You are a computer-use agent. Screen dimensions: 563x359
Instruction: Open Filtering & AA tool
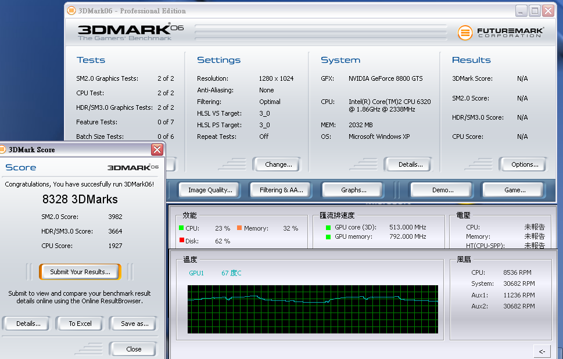[x=281, y=190]
